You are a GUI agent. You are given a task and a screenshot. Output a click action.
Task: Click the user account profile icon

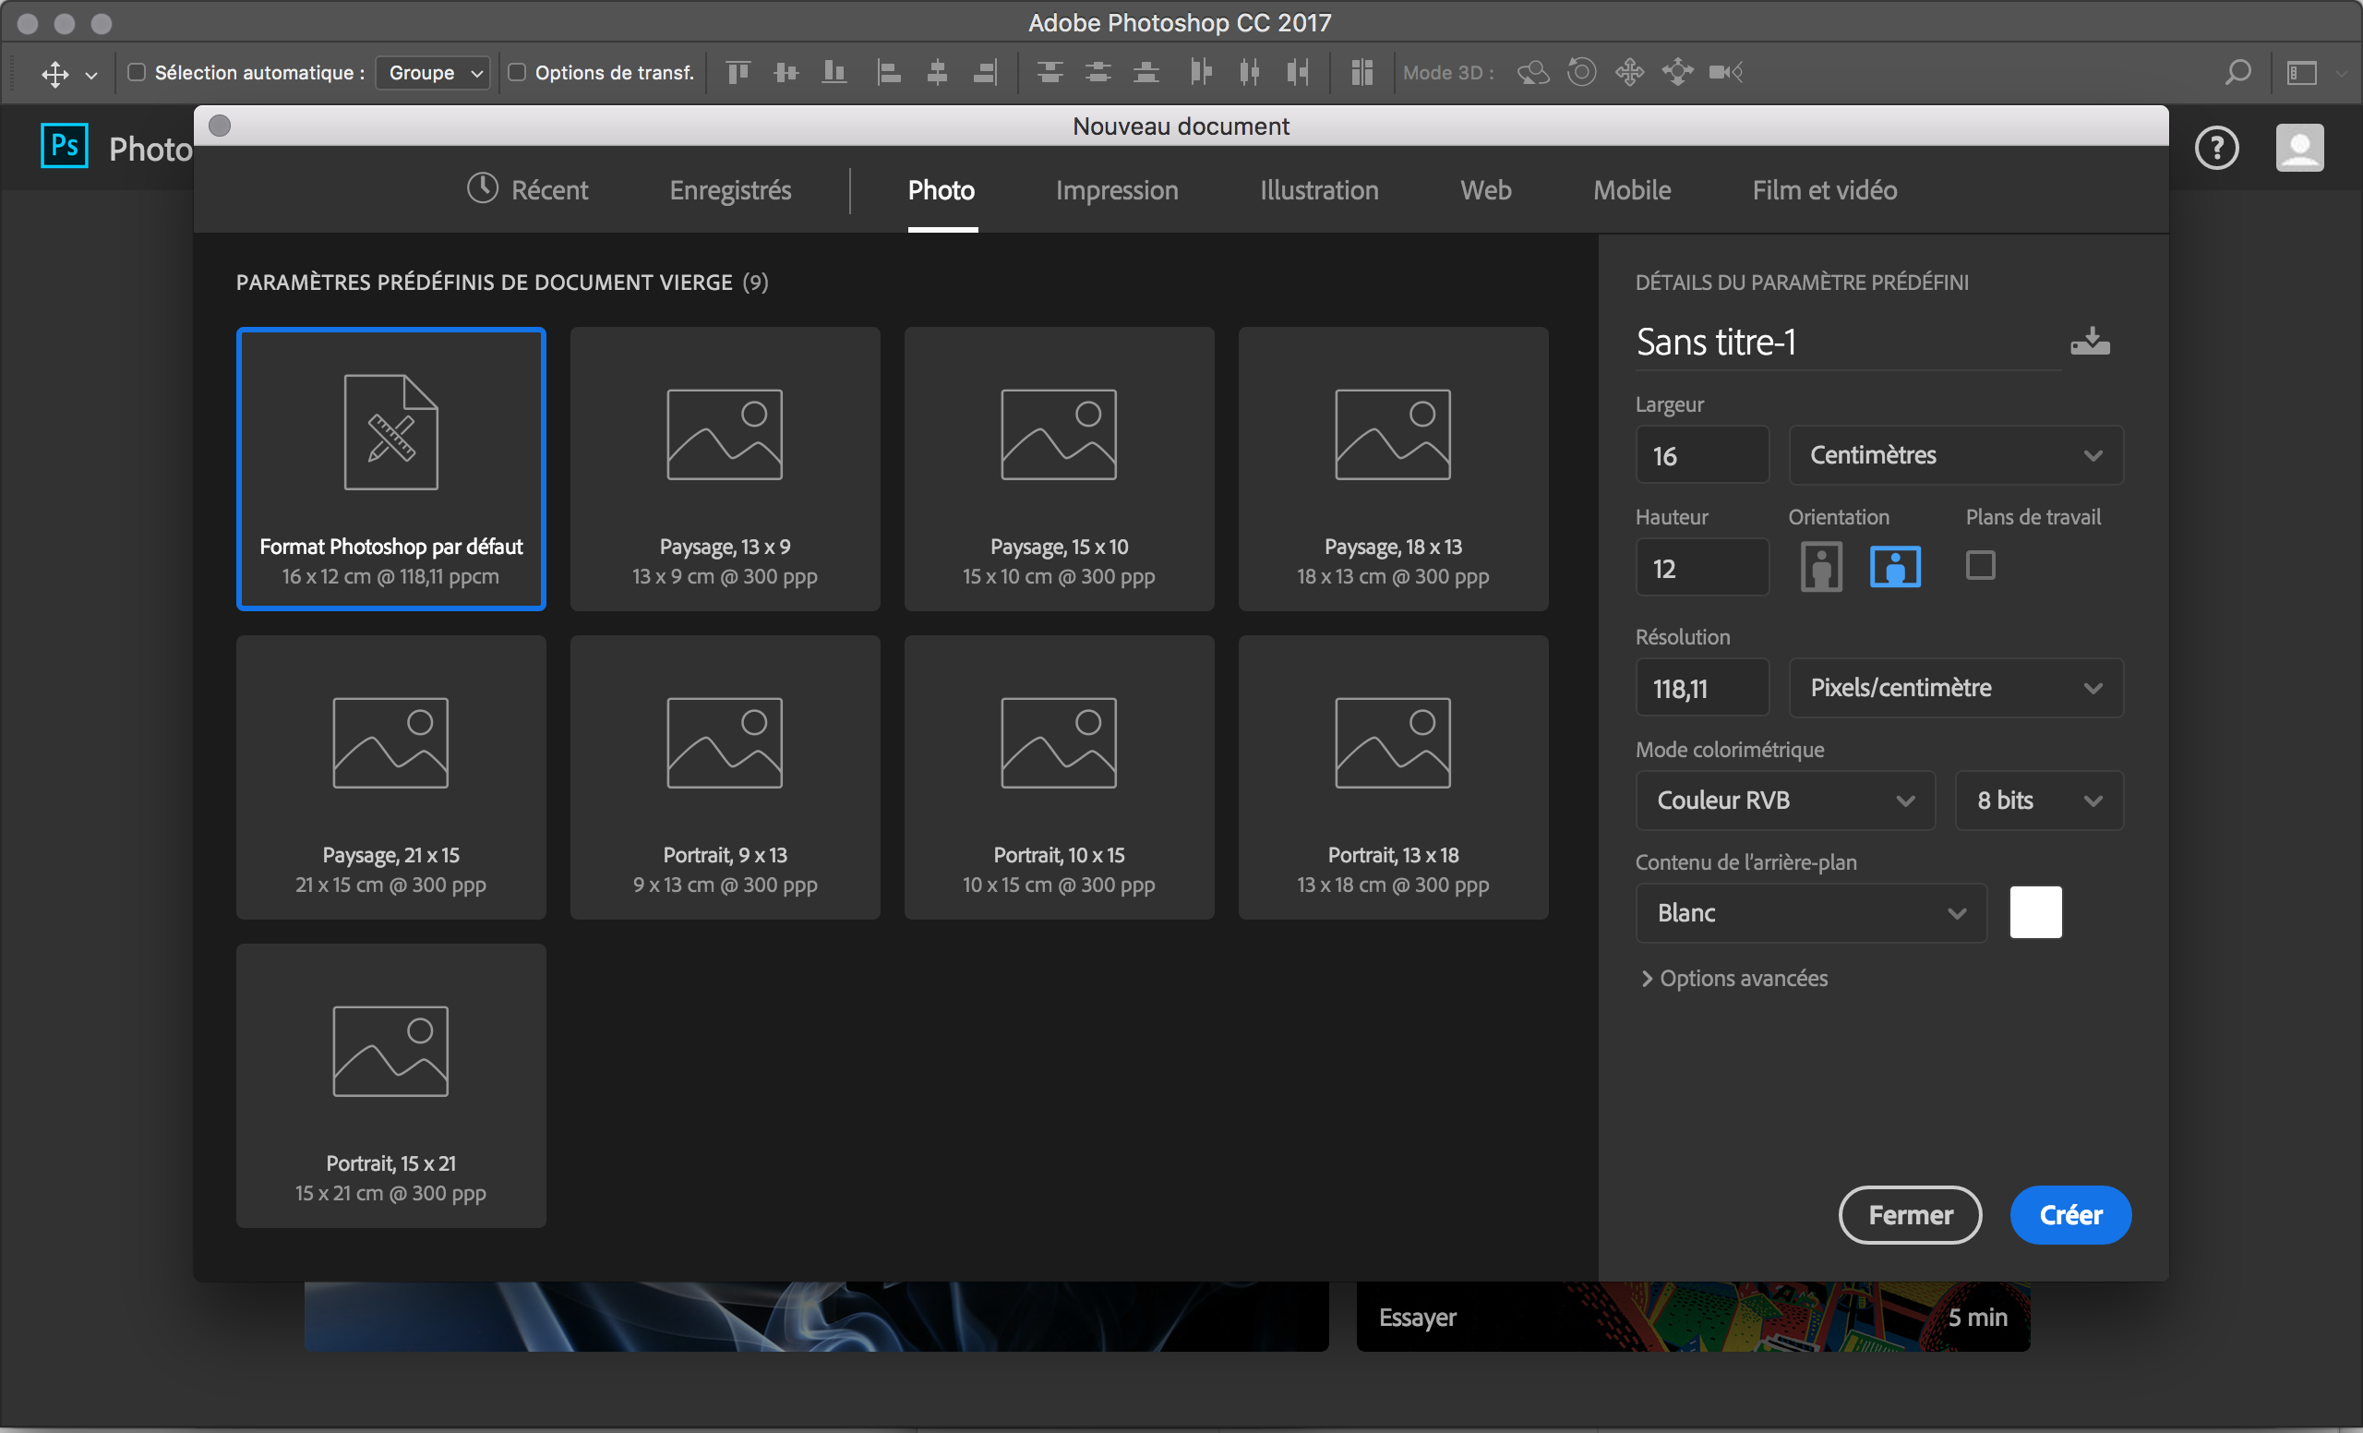(2298, 148)
